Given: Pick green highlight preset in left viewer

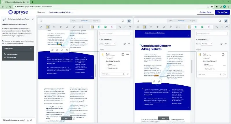Looking at the screenshot, I should point(105,27).
